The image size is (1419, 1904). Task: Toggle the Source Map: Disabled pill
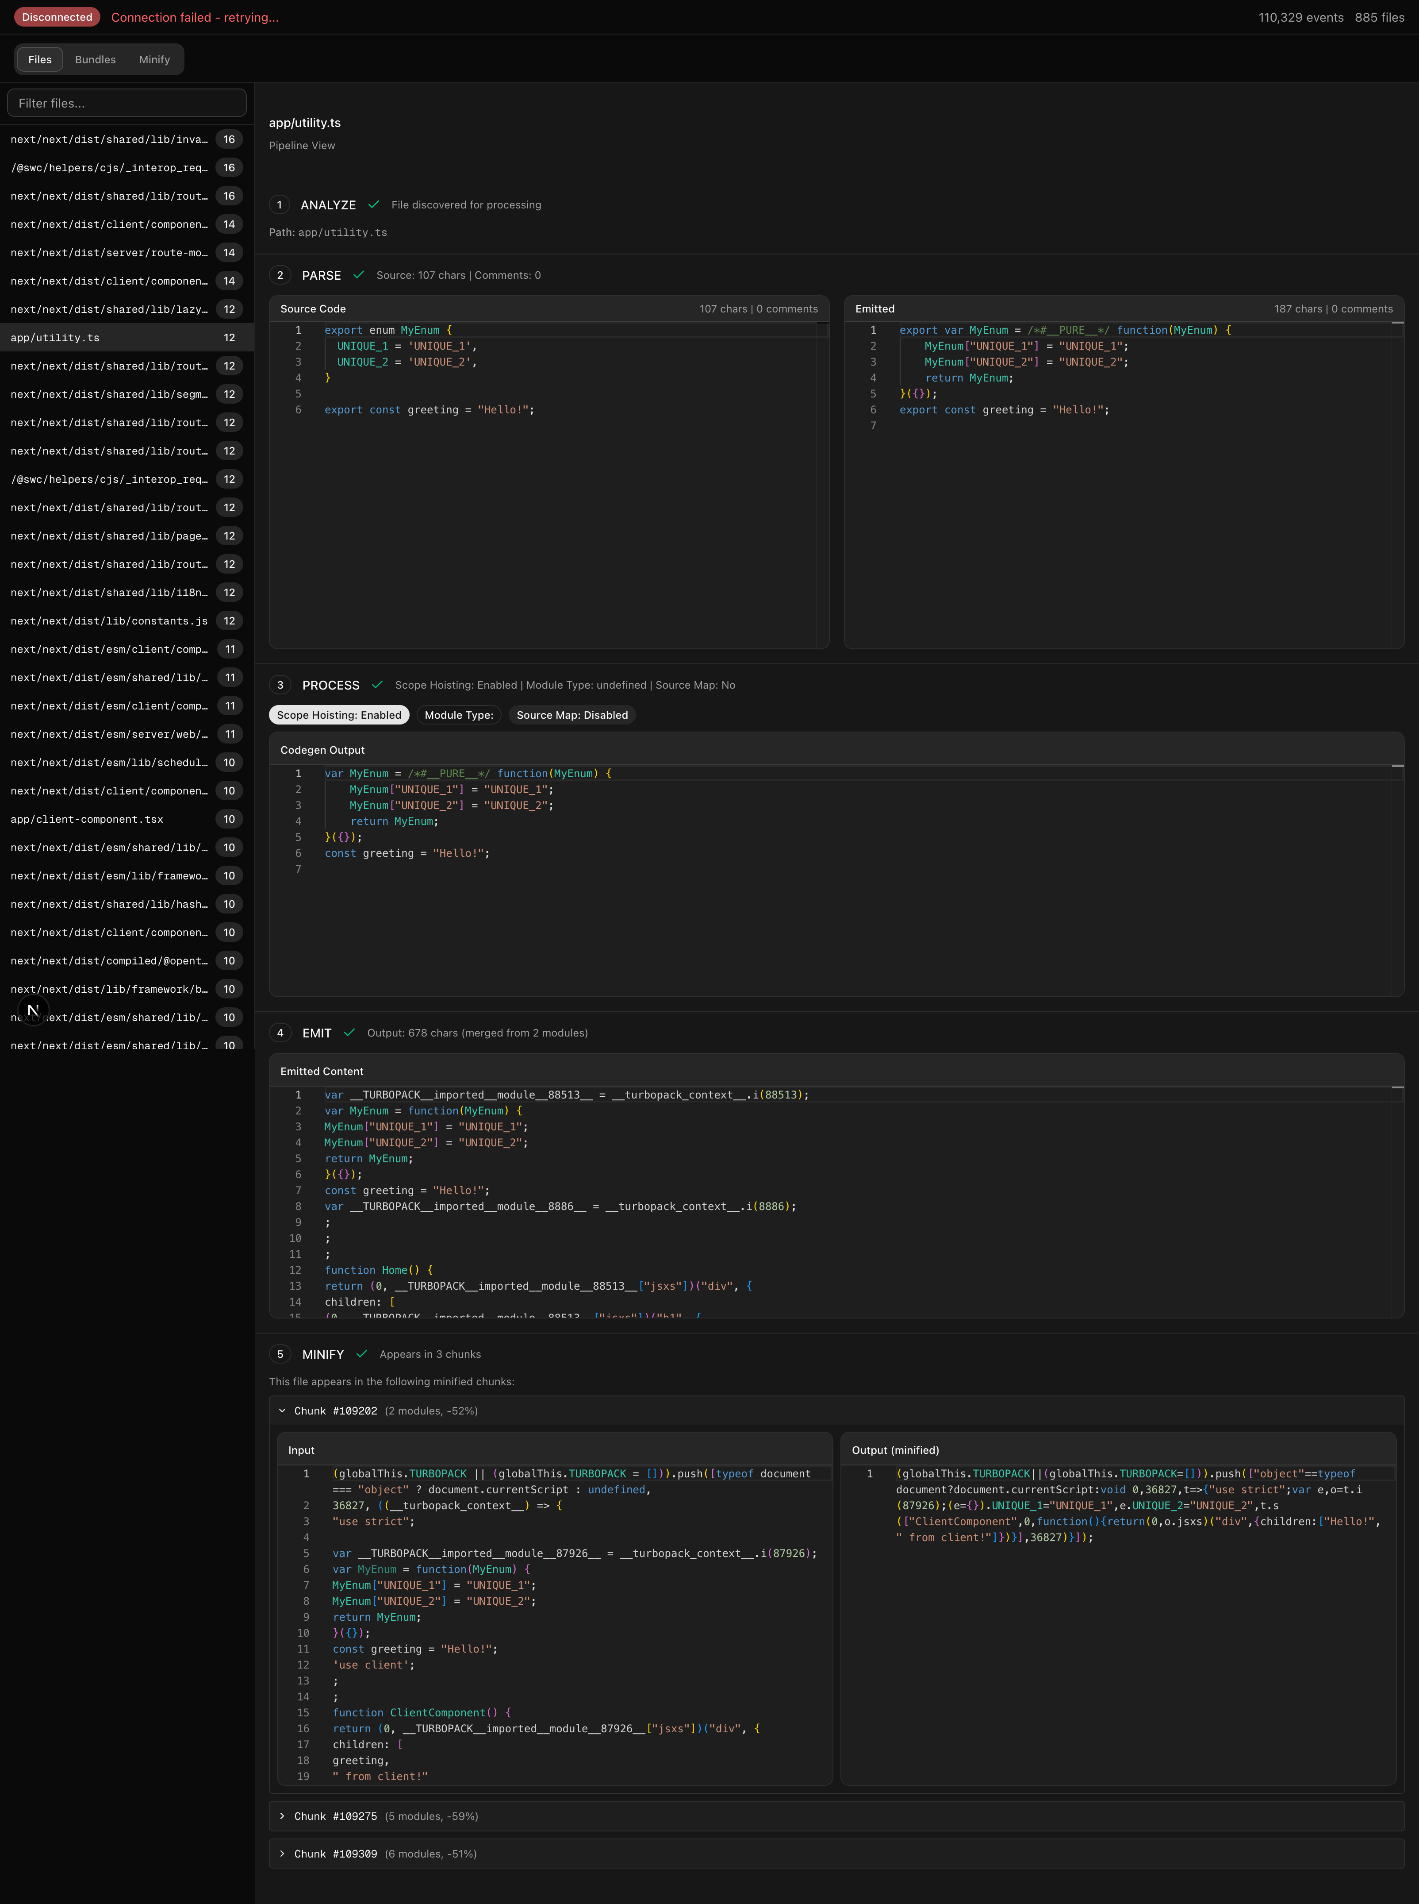click(x=572, y=715)
